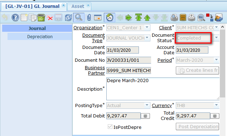Screen dimensions: 227x136
Task: Switch to the GL Journal tab
Action: point(33,6)
